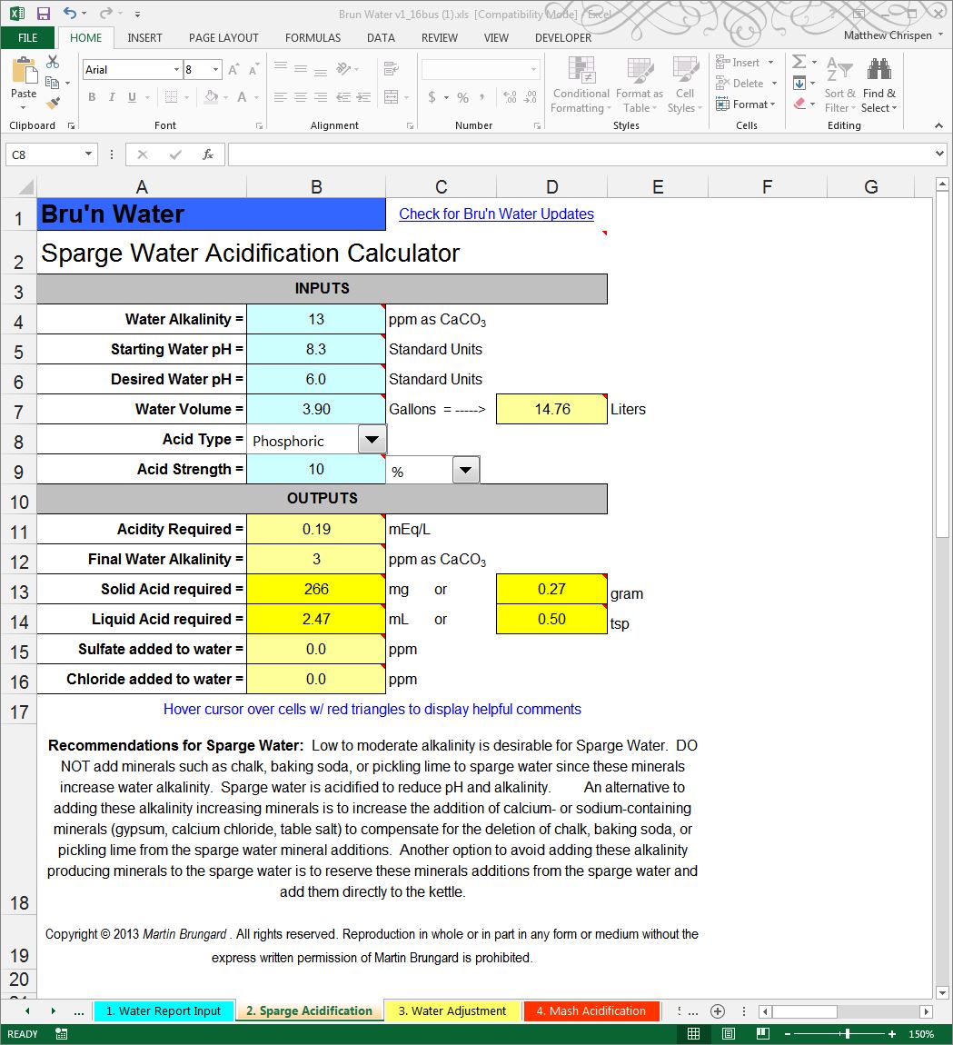The width and height of the screenshot is (953, 1045).
Task: Click the AutoSum icon
Action: point(798,62)
